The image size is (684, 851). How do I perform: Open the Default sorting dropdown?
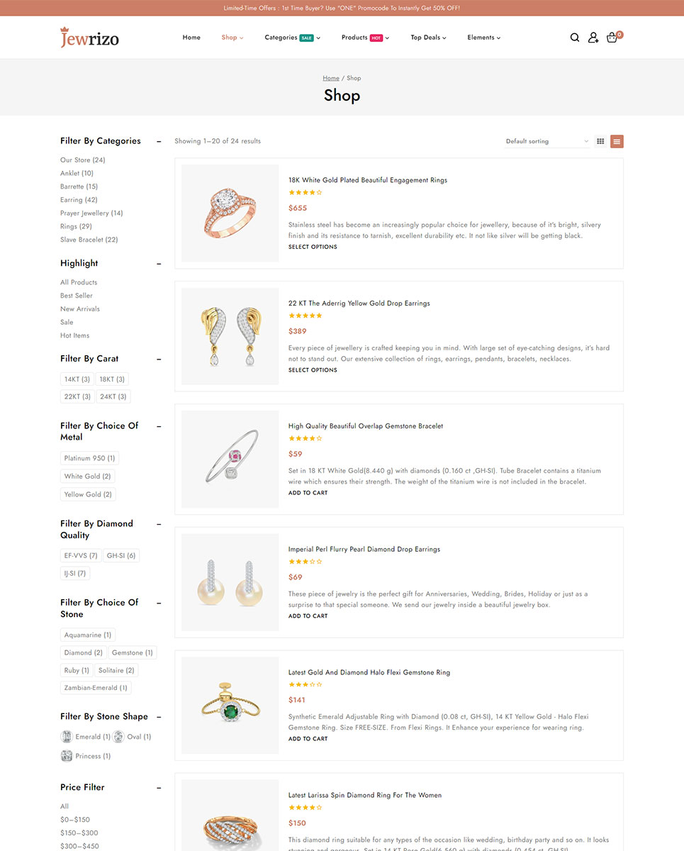[x=547, y=141]
